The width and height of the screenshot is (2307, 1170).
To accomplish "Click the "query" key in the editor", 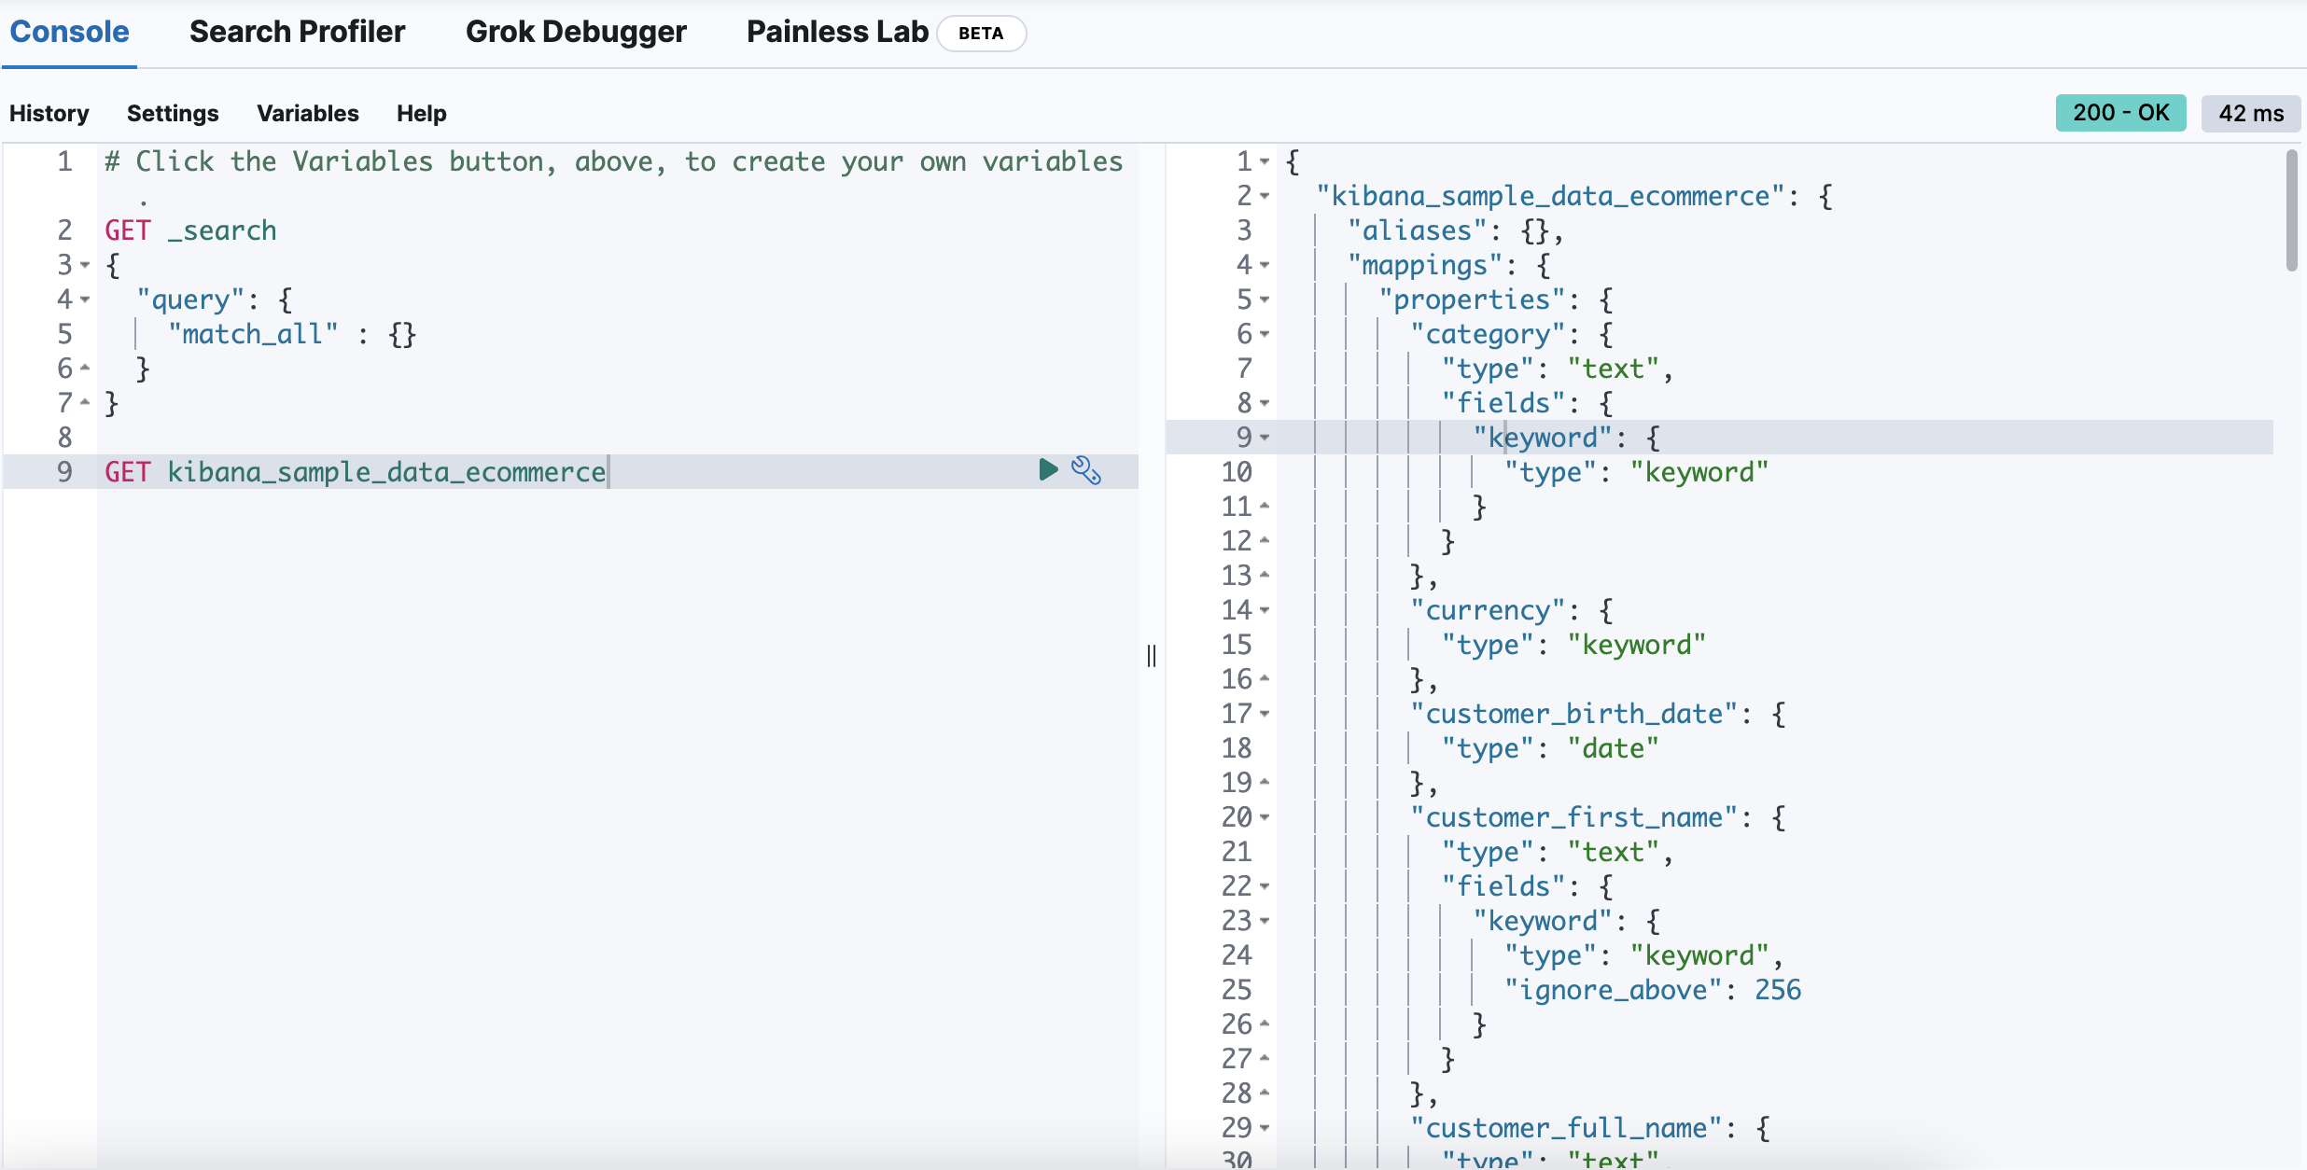I will 191,299.
